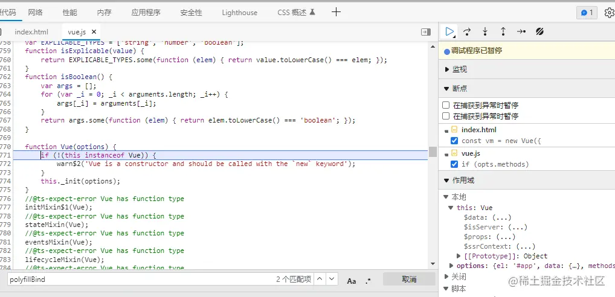Uncheck the if (opts.methods) breakpoint
This screenshot has width=615, height=297.
454,164
